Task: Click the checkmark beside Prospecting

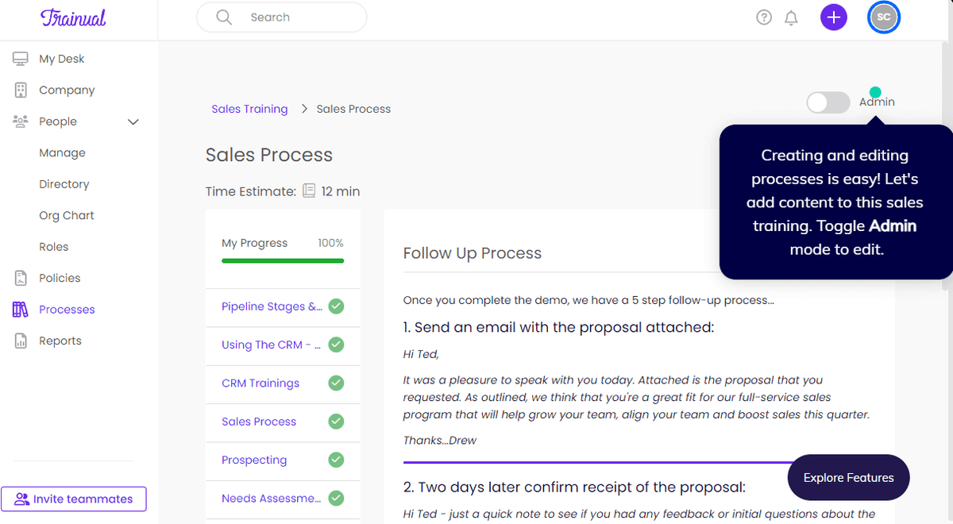Action: 336,460
